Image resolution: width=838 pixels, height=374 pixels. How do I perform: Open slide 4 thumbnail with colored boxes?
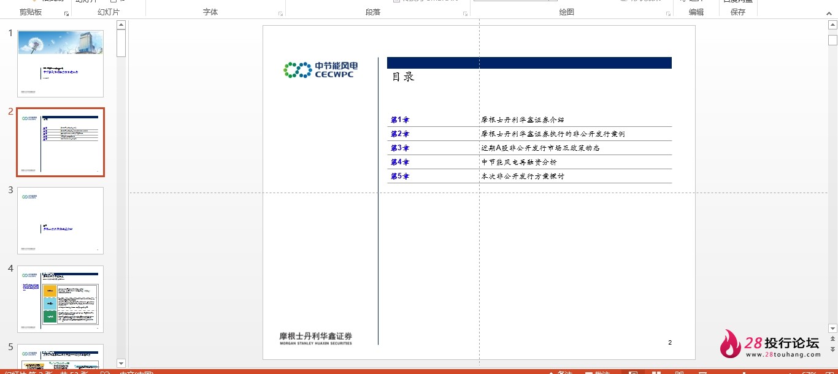click(61, 299)
